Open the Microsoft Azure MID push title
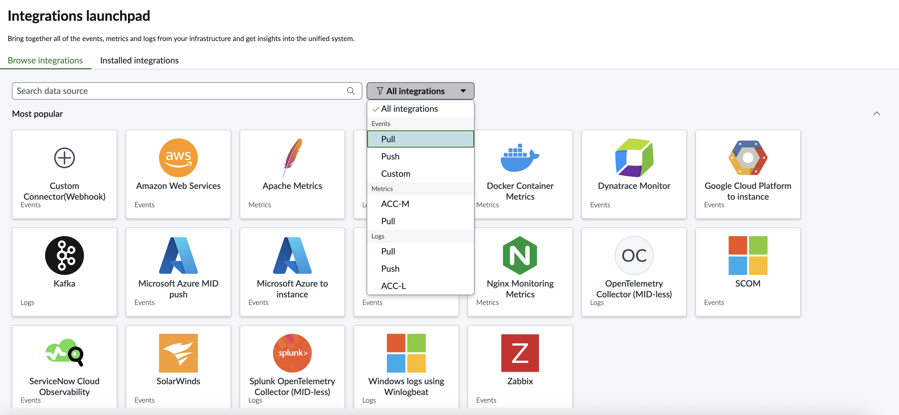Viewport: 899px width, 415px height. click(178, 289)
